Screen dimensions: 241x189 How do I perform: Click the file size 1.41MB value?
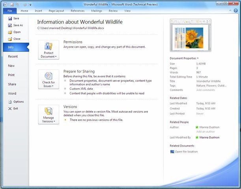[201, 64]
